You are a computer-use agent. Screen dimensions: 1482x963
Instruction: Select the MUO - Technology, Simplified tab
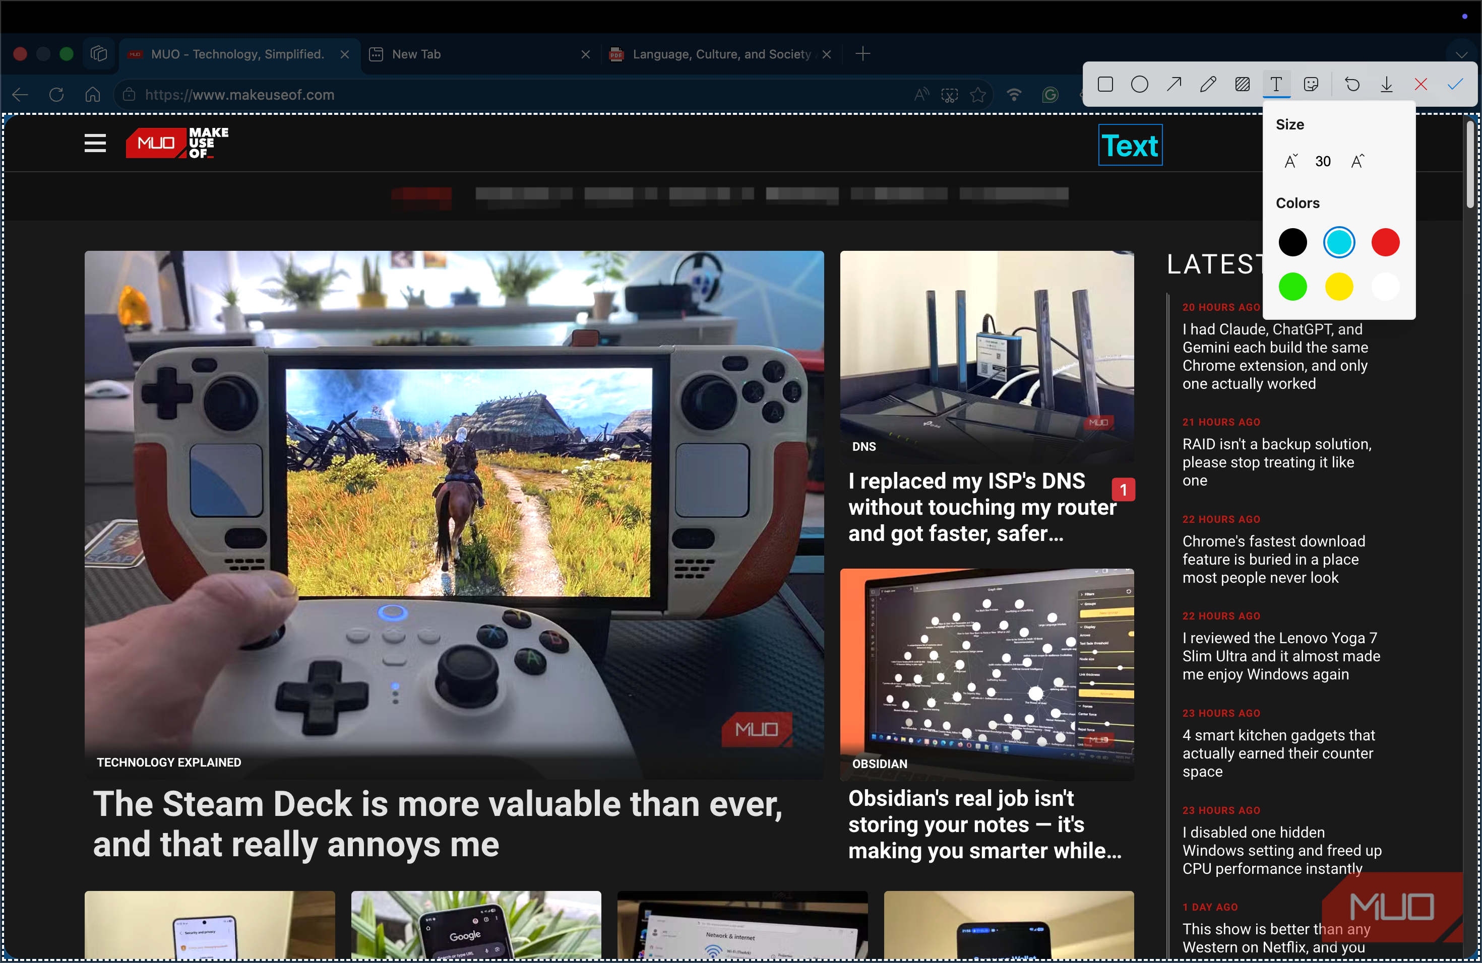click(239, 54)
